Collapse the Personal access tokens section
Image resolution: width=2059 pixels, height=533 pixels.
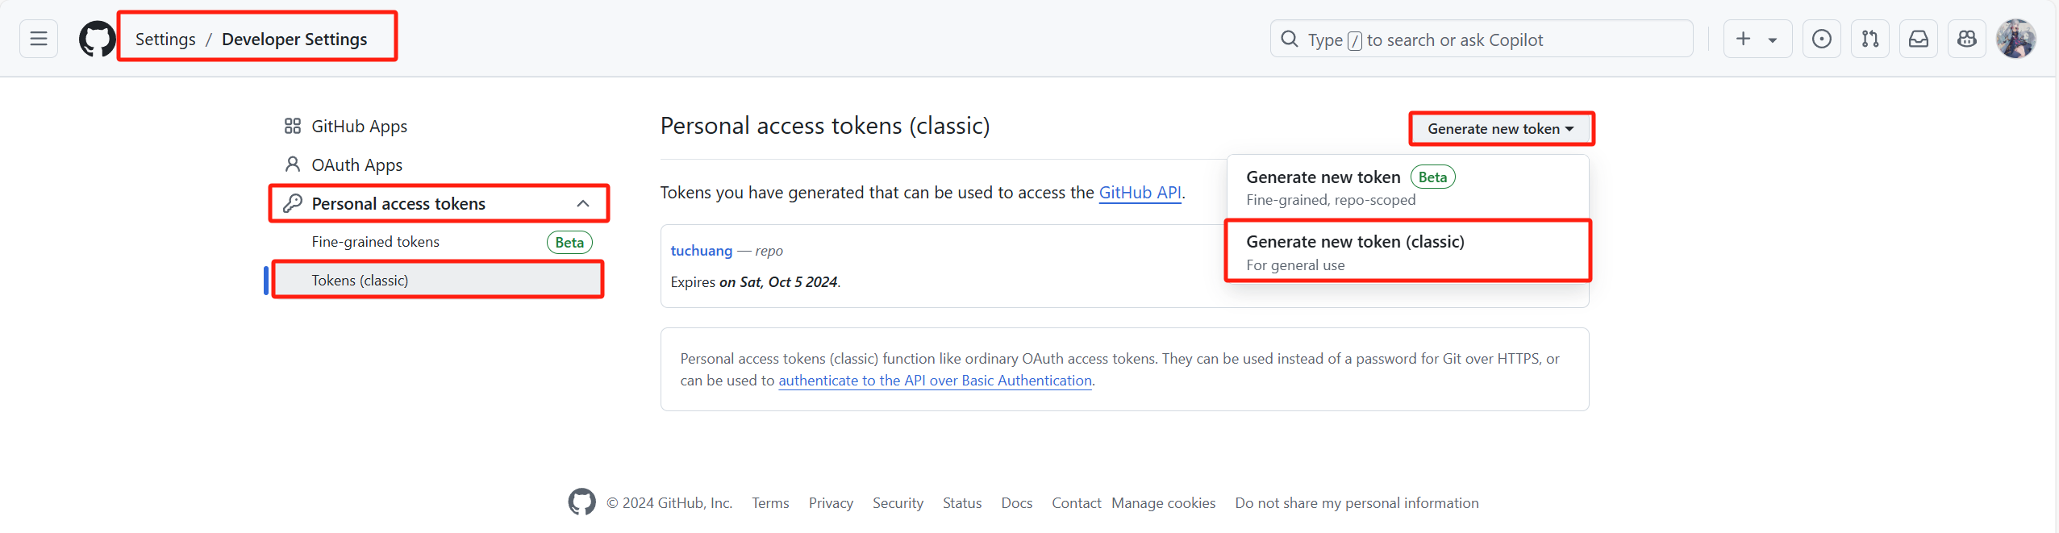[x=583, y=204]
